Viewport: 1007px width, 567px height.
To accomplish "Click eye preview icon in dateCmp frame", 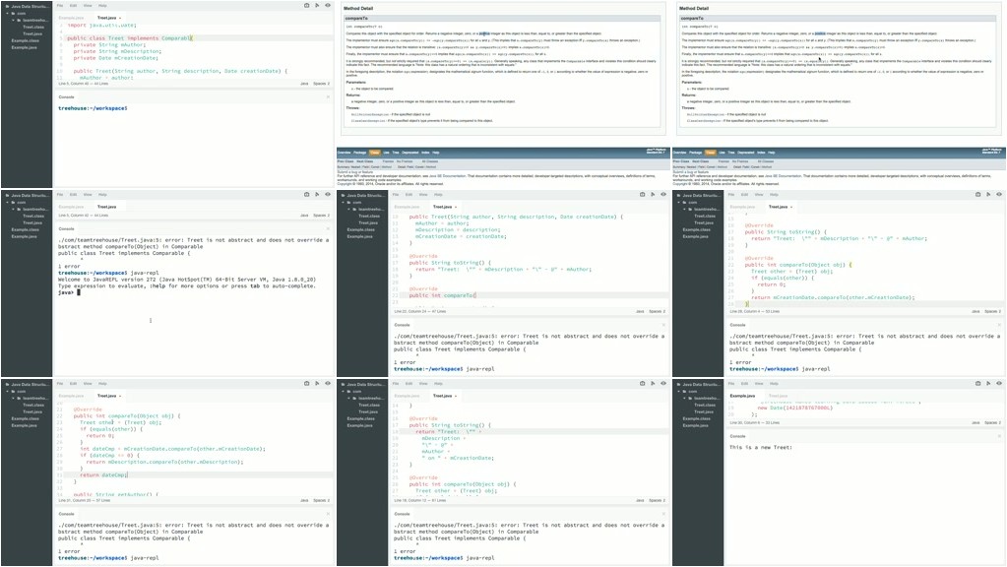I will pos(328,383).
